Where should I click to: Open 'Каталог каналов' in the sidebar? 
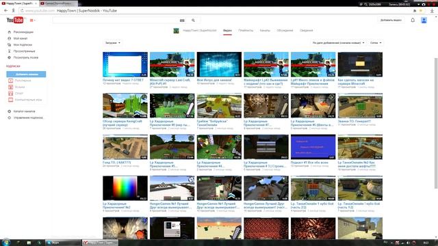24,111
